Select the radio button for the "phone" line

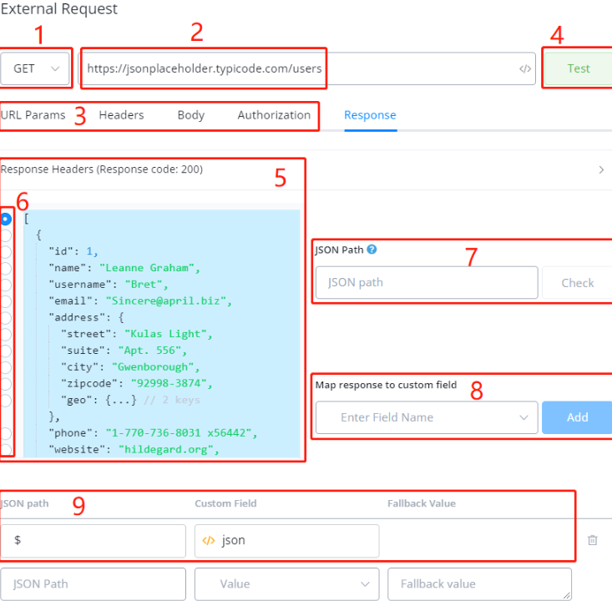6,432
